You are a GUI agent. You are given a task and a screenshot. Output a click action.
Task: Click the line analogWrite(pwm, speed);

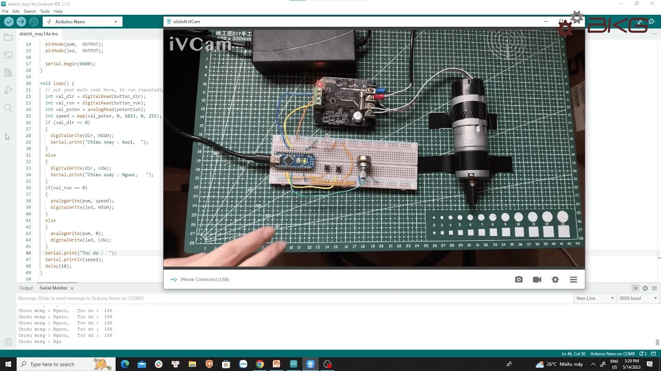[x=82, y=201]
